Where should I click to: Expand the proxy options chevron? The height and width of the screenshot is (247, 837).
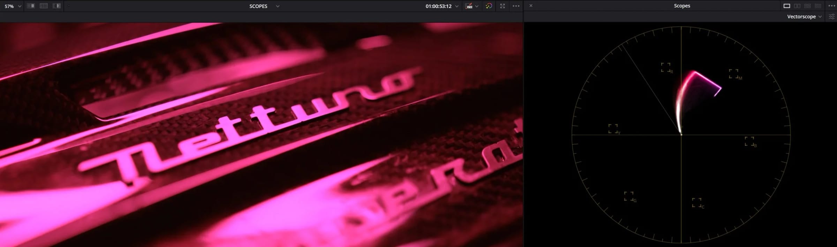tap(477, 6)
